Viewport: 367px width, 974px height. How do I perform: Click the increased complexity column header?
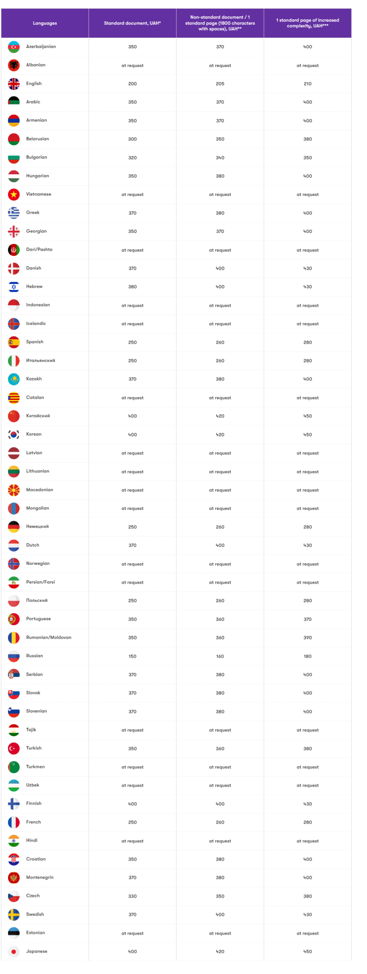coord(308,23)
